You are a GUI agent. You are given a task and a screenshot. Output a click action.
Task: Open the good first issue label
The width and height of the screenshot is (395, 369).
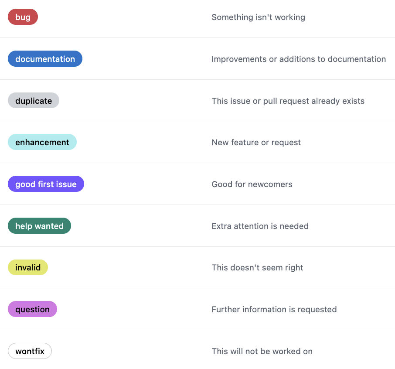pyautogui.click(x=46, y=184)
